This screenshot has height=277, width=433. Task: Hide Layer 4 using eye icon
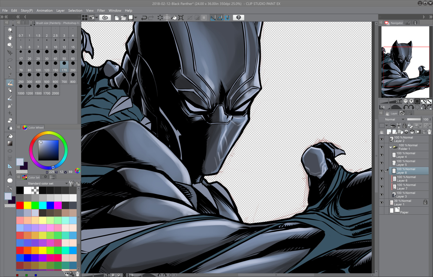tap(382, 155)
